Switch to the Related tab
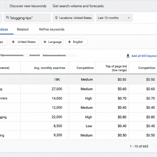Viewport: 157px width, 157px height. pyautogui.click(x=23, y=29)
